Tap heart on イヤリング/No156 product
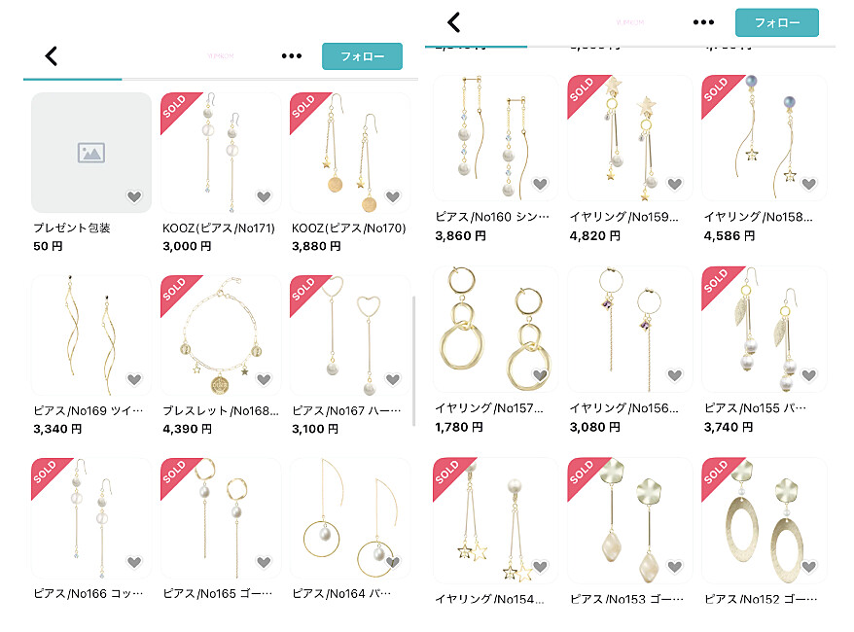 point(675,374)
